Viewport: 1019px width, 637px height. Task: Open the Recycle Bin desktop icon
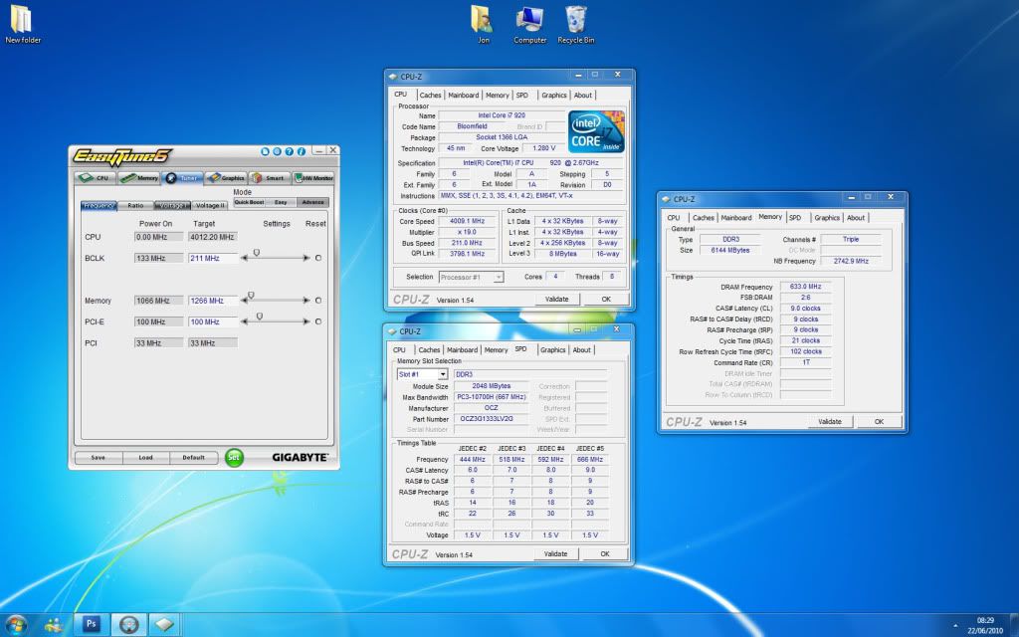pos(576,25)
